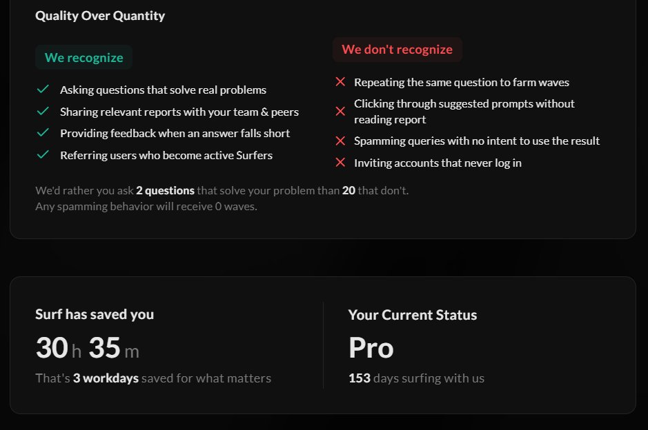Click the "Surf has saved you" heading
The height and width of the screenshot is (430, 648).
point(95,314)
